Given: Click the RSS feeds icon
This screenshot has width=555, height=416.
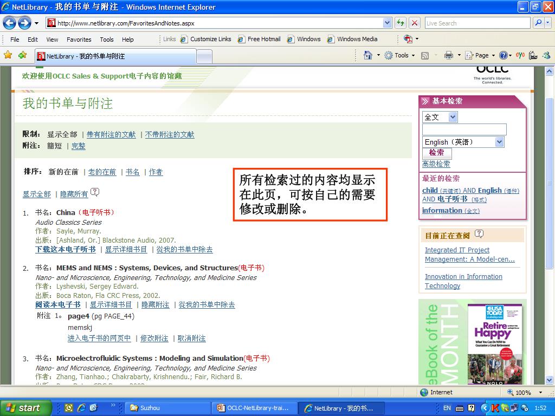Looking at the screenshot, I should [425, 56].
